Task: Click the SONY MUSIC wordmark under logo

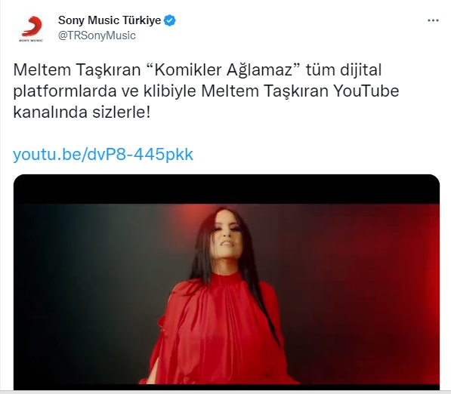Action: point(31,41)
